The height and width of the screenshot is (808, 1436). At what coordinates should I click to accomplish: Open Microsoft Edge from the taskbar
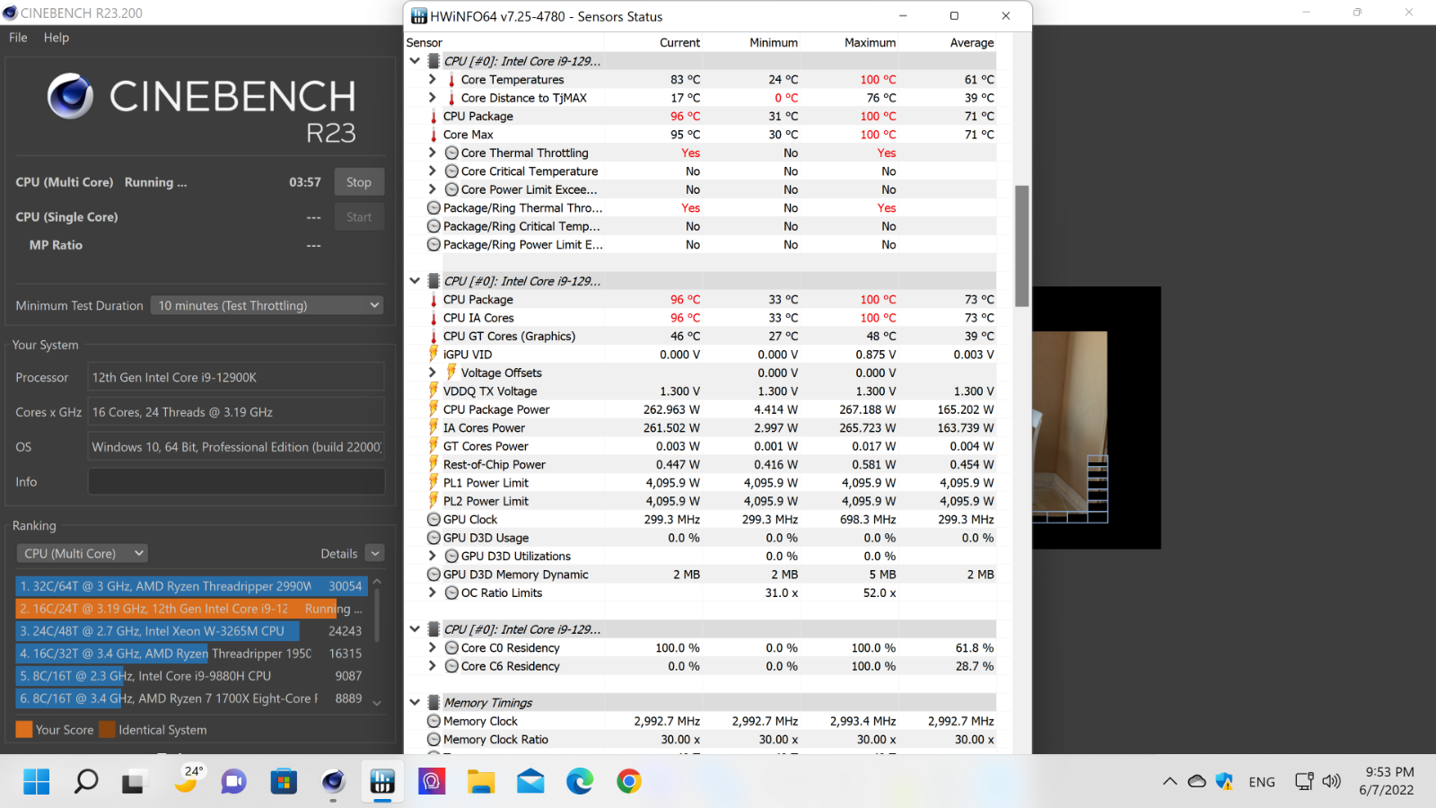(x=580, y=782)
